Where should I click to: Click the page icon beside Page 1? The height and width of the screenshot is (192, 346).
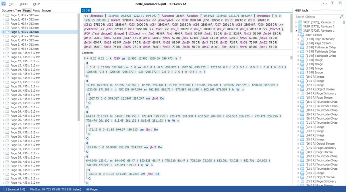point(7,15)
